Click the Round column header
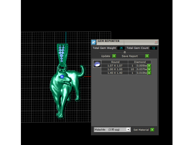Screen dimensions: 193x145 (x=115, y=62)
